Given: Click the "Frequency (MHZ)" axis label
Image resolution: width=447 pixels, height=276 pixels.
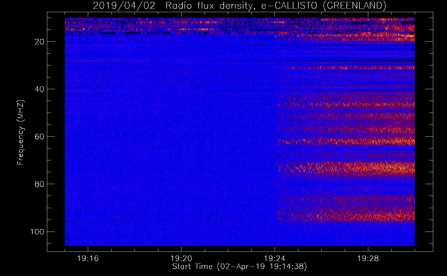Looking at the screenshot, I should point(21,132).
